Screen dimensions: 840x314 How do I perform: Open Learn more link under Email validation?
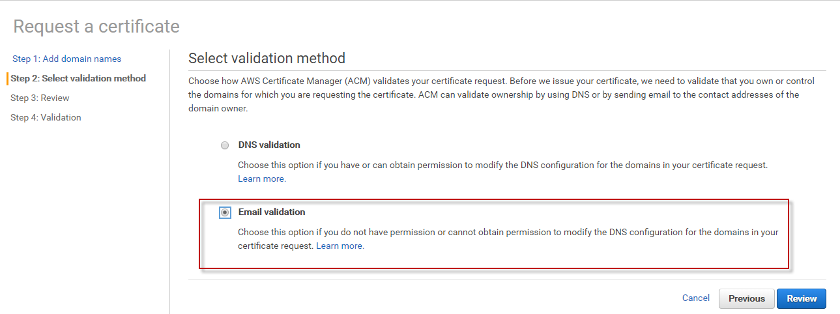(340, 246)
